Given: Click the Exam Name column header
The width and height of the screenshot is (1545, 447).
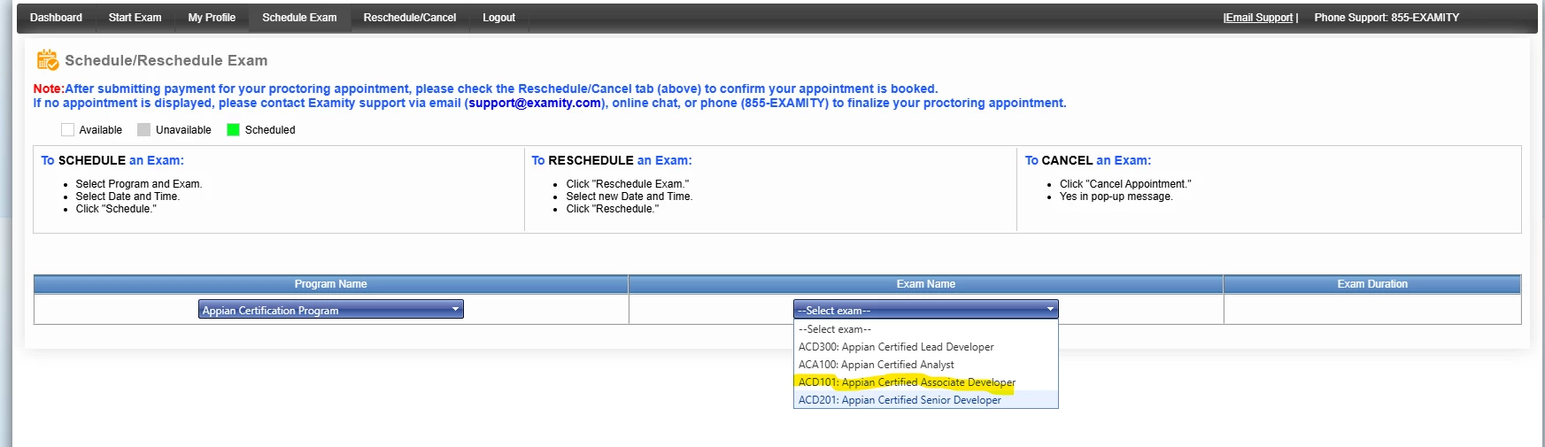Looking at the screenshot, I should pyautogui.click(x=925, y=284).
